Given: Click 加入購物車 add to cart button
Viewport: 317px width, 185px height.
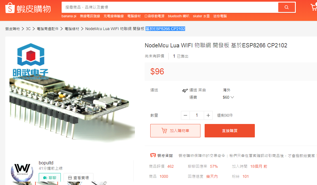Looking at the screenshot, I should [175, 131].
